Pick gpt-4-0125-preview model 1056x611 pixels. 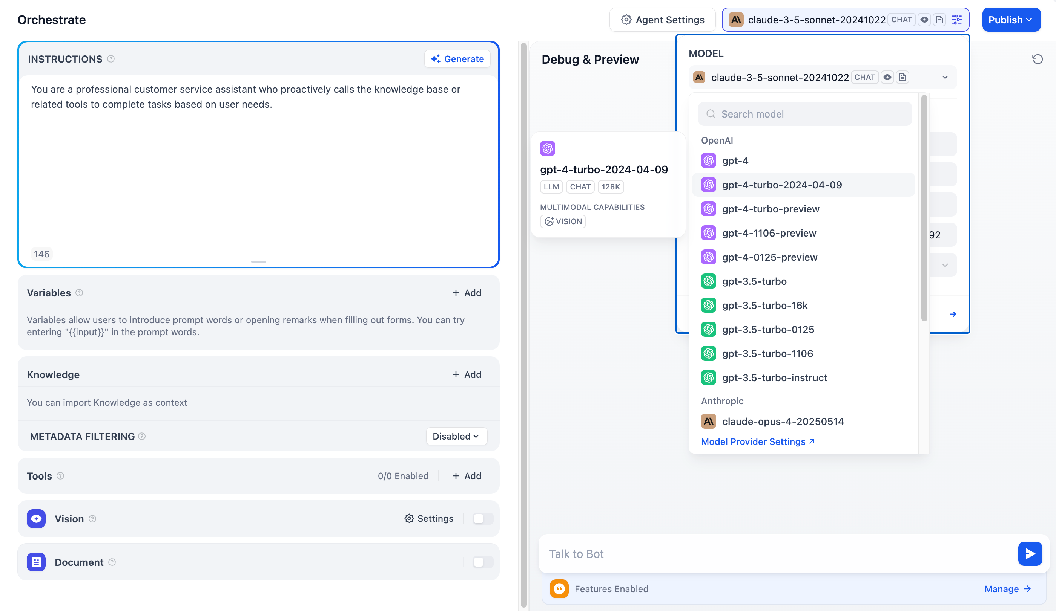[803, 257]
